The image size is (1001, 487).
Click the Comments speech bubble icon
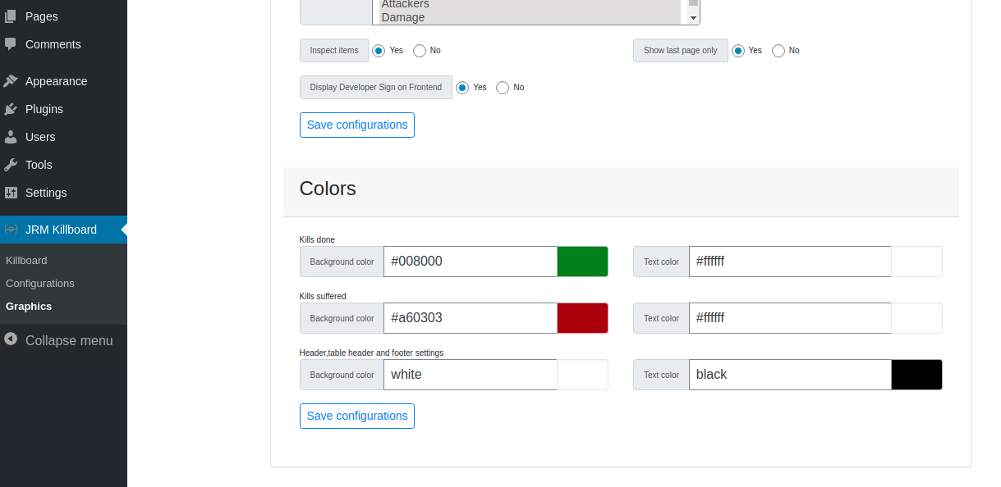[11, 44]
